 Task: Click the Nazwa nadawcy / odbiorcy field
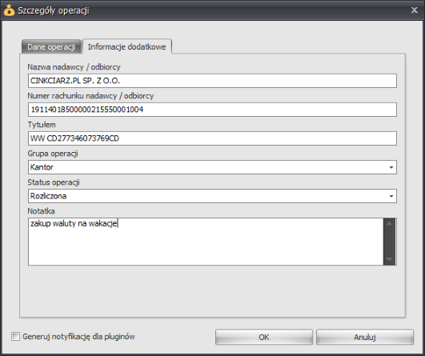pyautogui.click(x=212, y=81)
